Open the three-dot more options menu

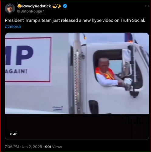pos(147,6)
